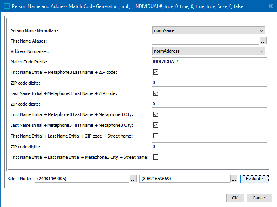The width and height of the screenshot is (277, 207).
Task: Click ellipsis button beside first Select Nodes field
Action: pyautogui.click(x=133, y=179)
